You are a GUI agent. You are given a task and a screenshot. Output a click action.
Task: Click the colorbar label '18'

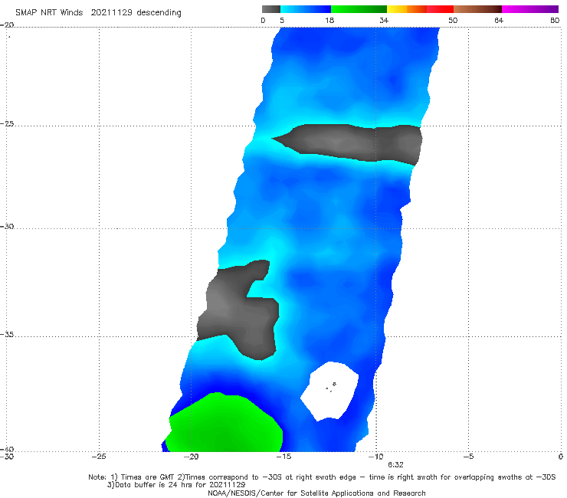point(329,21)
